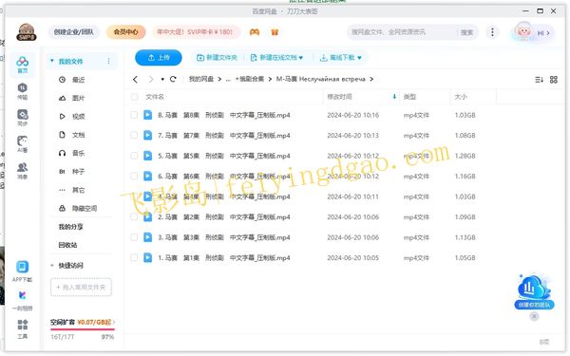
Task: Collapse the 我的文件 tree arrow
Action: tap(52, 61)
